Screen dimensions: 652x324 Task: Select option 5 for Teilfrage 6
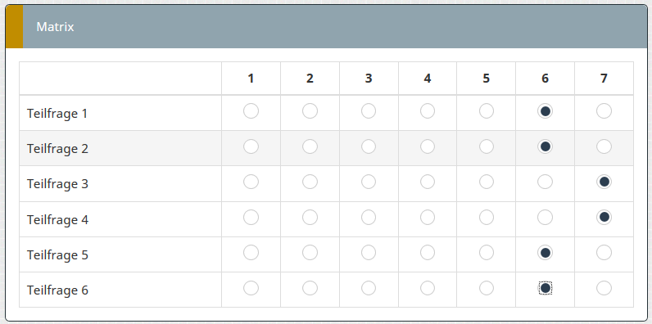486,288
